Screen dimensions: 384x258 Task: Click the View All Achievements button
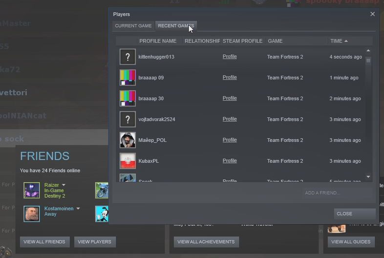click(x=206, y=242)
